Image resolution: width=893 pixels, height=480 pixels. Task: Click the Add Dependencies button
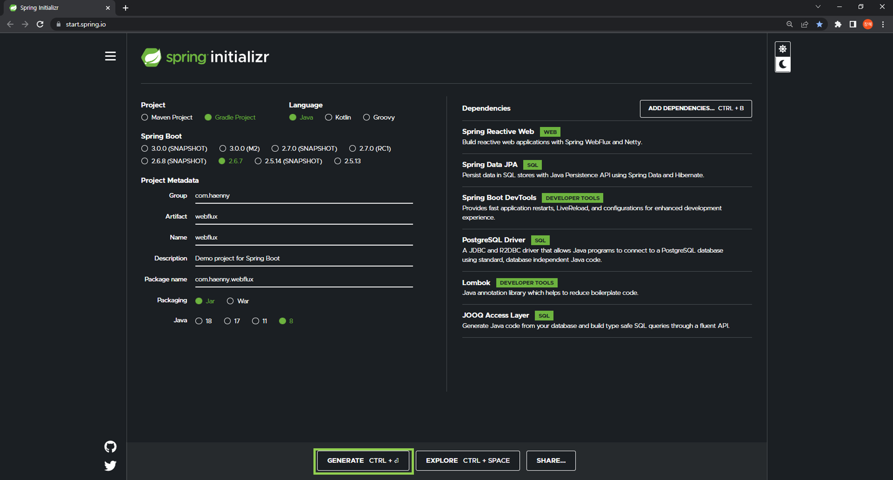pos(696,109)
